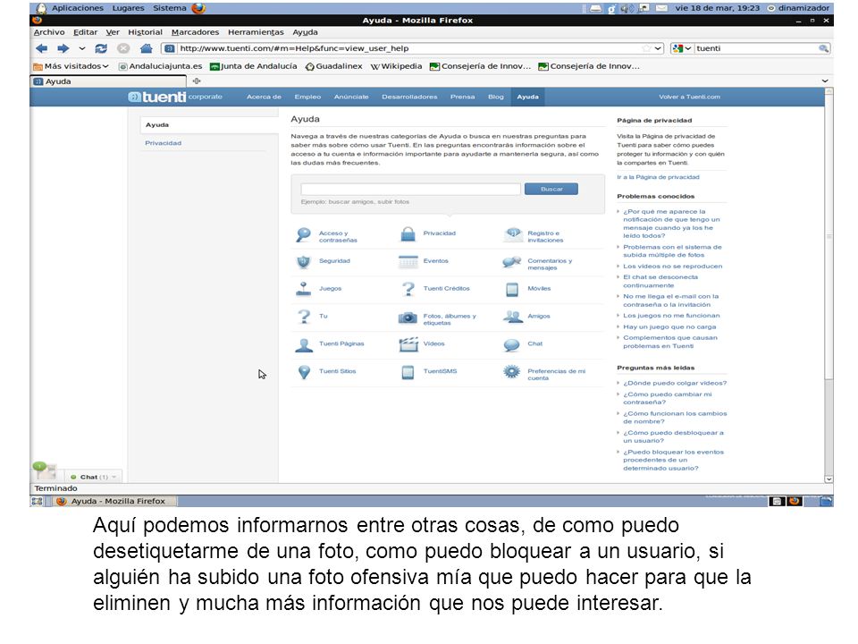Click the Fotos, álbumes y etiquetas camera icon
Viewport: 858px width, 644px height.
pyautogui.click(x=408, y=318)
